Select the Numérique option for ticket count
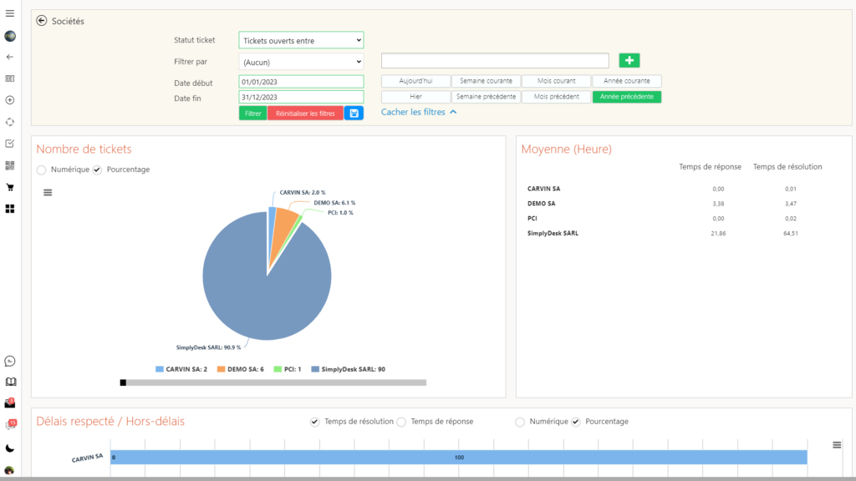The width and height of the screenshot is (856, 481). coord(42,170)
